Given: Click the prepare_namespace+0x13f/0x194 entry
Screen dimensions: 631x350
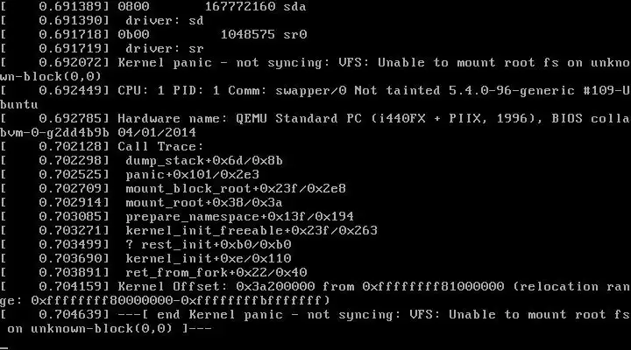Looking at the screenshot, I should [239, 217].
